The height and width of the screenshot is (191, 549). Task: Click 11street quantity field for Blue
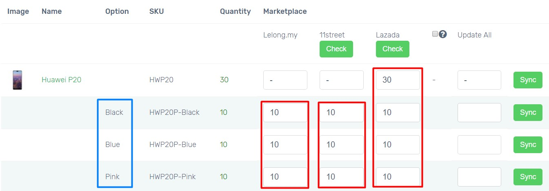coord(341,145)
